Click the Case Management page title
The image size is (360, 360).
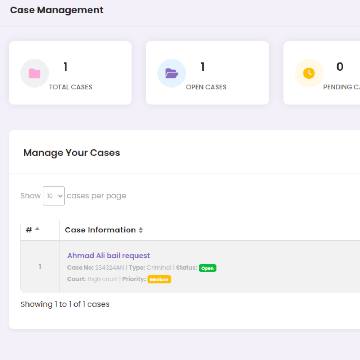point(57,10)
